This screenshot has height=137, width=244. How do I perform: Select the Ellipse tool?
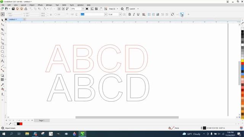[2, 52]
